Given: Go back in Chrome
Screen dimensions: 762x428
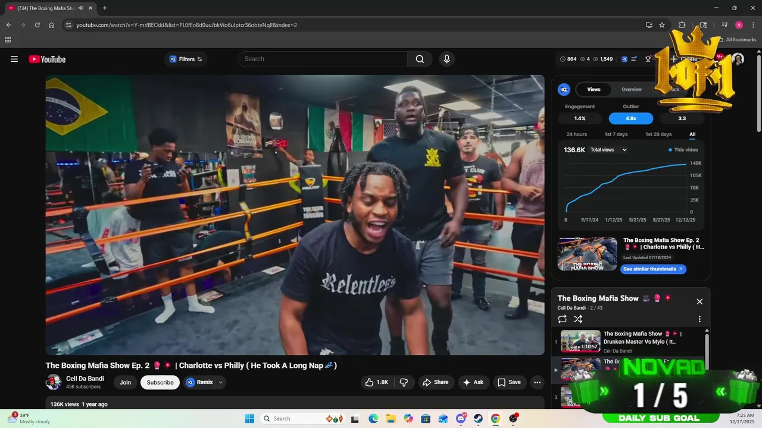Looking at the screenshot, I should coord(8,25).
